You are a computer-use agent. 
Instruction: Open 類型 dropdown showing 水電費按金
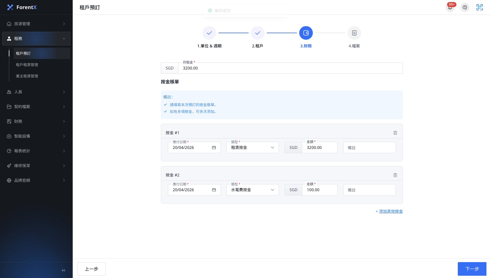tap(253, 190)
